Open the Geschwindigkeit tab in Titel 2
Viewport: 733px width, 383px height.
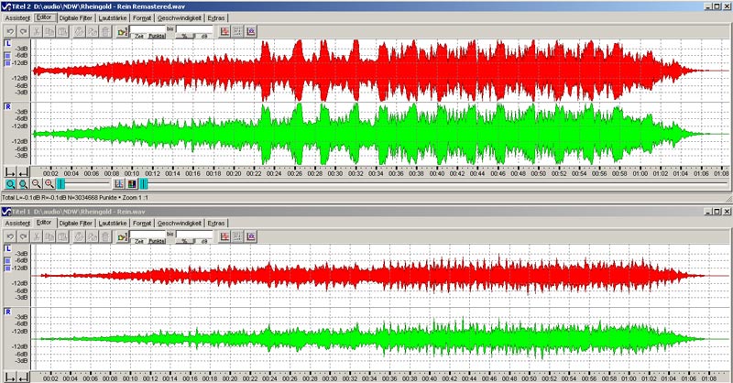click(179, 17)
